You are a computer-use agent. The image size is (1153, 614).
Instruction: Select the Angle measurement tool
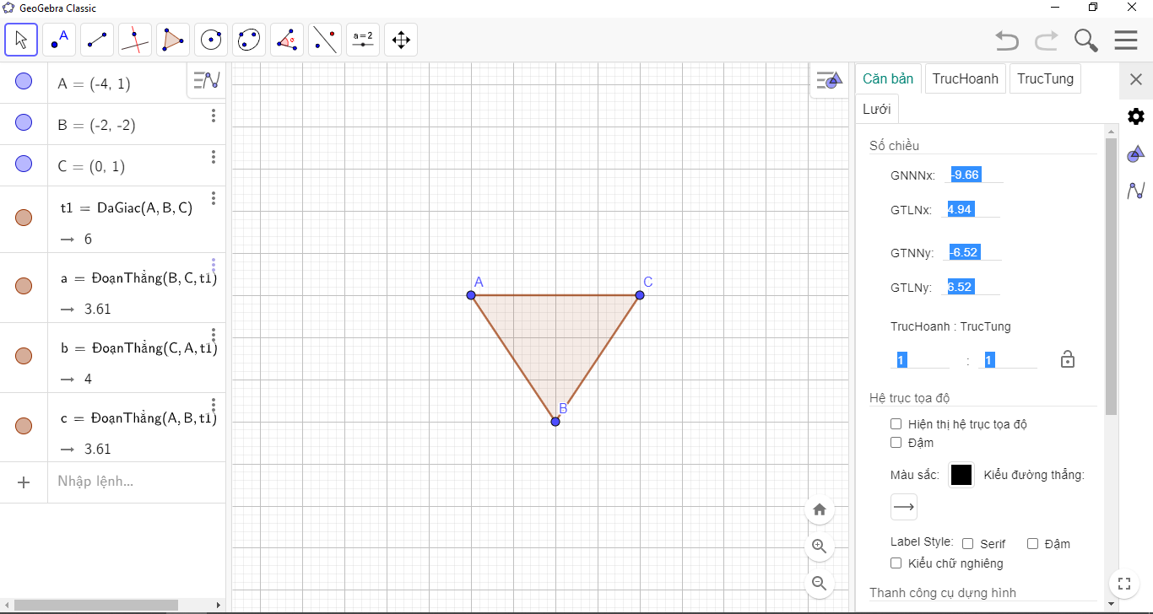coord(287,40)
